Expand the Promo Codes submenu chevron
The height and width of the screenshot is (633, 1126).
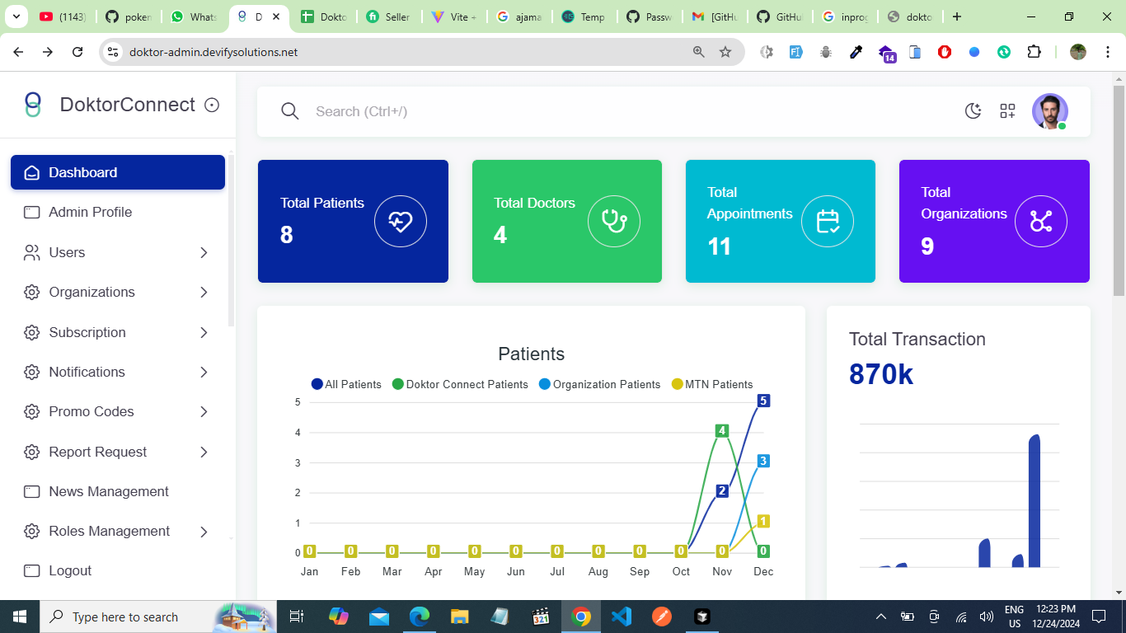pyautogui.click(x=204, y=411)
